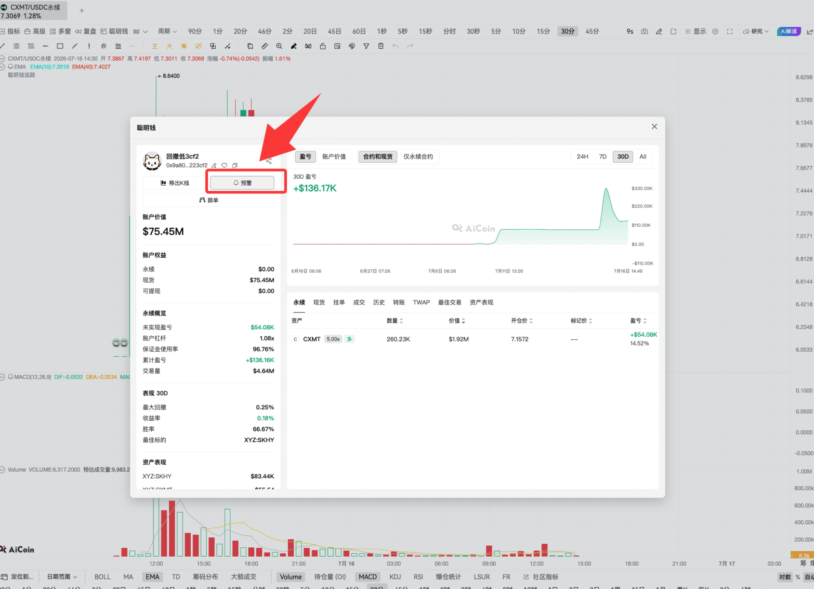Open the 日期范围 dropdown
The image size is (814, 589).
[x=62, y=577]
